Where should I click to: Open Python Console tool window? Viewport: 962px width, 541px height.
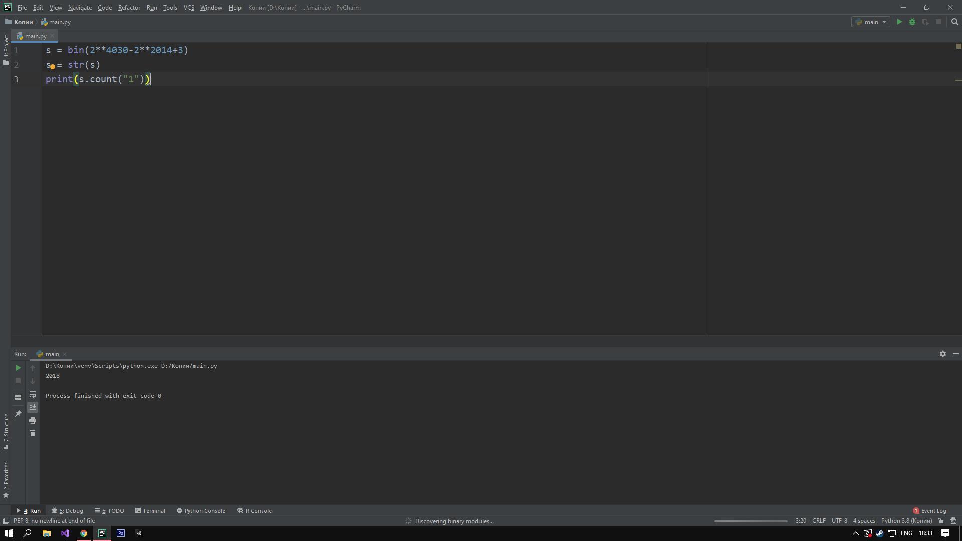[201, 511]
